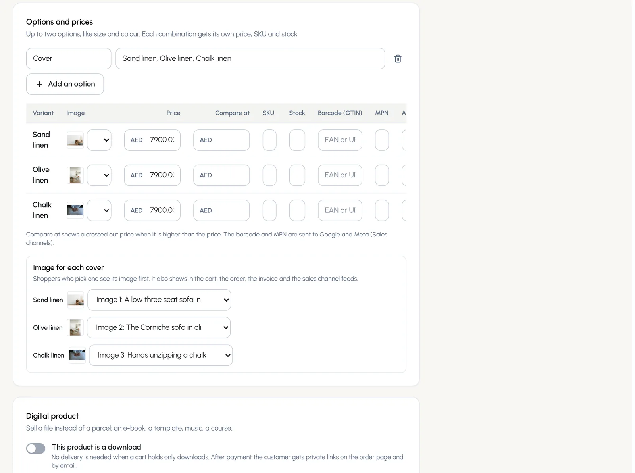Click Olive linen Compare at field
The image size is (635, 473).
tap(221, 175)
